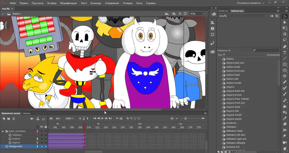Image resolution: width=289 pixels, height=153 pixels.
Task: Select the PolyStar hexagon tool
Action: coord(285,76)
